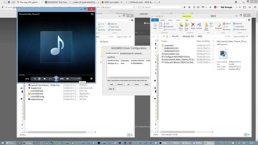Click Remove button in BASSMIDI configuration
This screenshot has width=258, height=145.
pos(120,84)
